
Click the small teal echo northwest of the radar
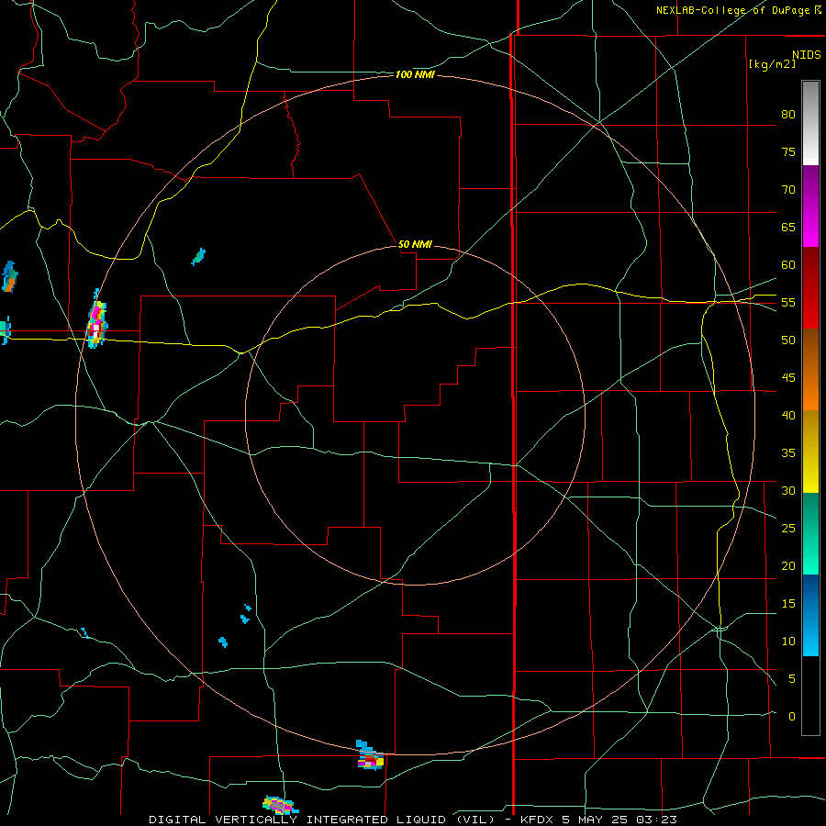(x=198, y=257)
